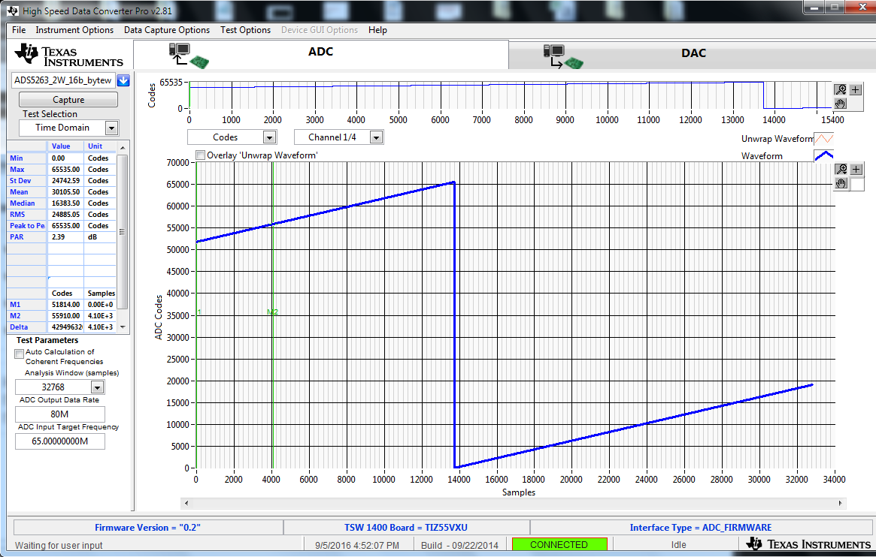The height and width of the screenshot is (557, 876).
Task: Click the zoom tool in the overview graph palette
Action: 840,90
